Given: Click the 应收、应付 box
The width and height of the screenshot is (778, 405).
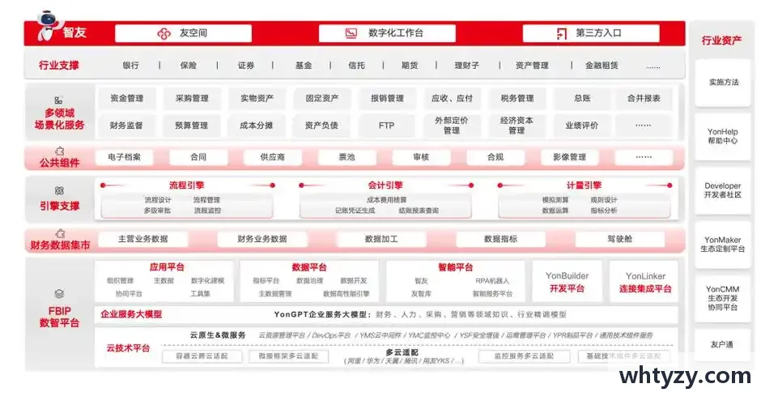Looking at the screenshot, I should [x=452, y=98].
